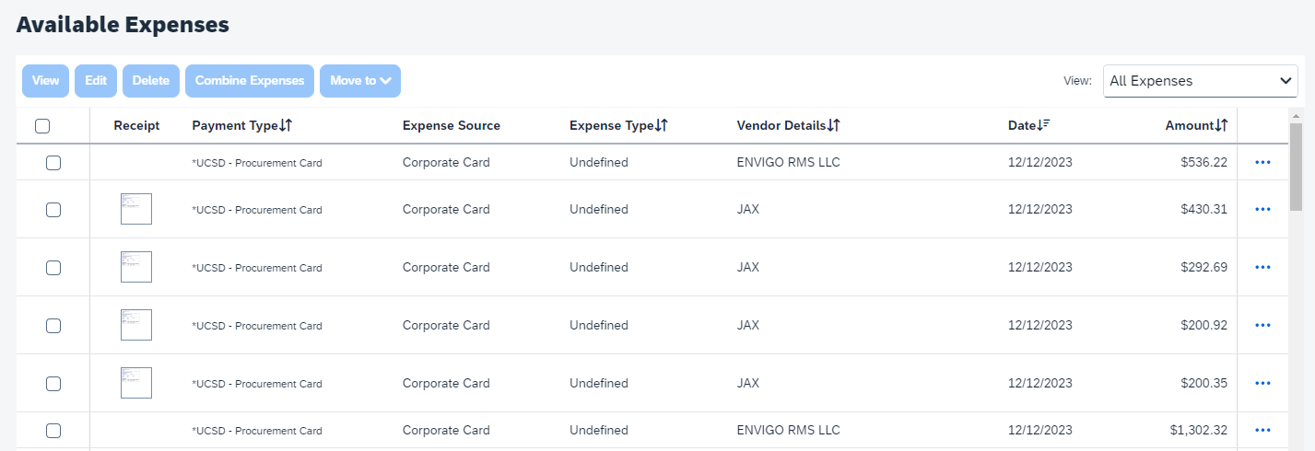Expand the Move to dropdown
This screenshot has height=451, width=1315.
click(359, 81)
